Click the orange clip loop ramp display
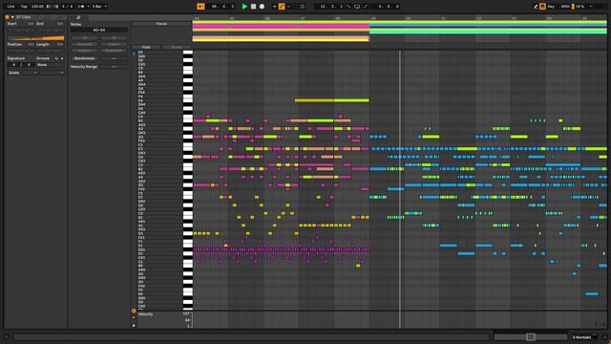611x344 pixels. (x=36, y=38)
